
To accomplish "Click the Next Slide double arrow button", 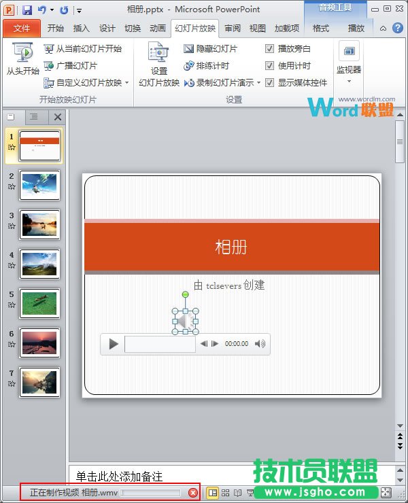I will [x=400, y=446].
